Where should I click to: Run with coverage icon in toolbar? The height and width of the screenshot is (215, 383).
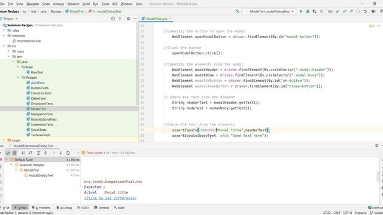(x=315, y=11)
